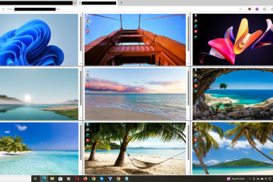Open Microsoft Edge from the taskbar
The width and height of the screenshot is (273, 182).
click(x=44, y=179)
